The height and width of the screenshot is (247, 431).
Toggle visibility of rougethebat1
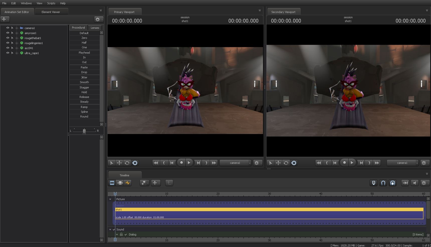tap(8, 38)
